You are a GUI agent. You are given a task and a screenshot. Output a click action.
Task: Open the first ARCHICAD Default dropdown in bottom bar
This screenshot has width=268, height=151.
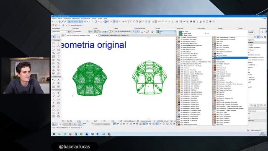coord(129,121)
